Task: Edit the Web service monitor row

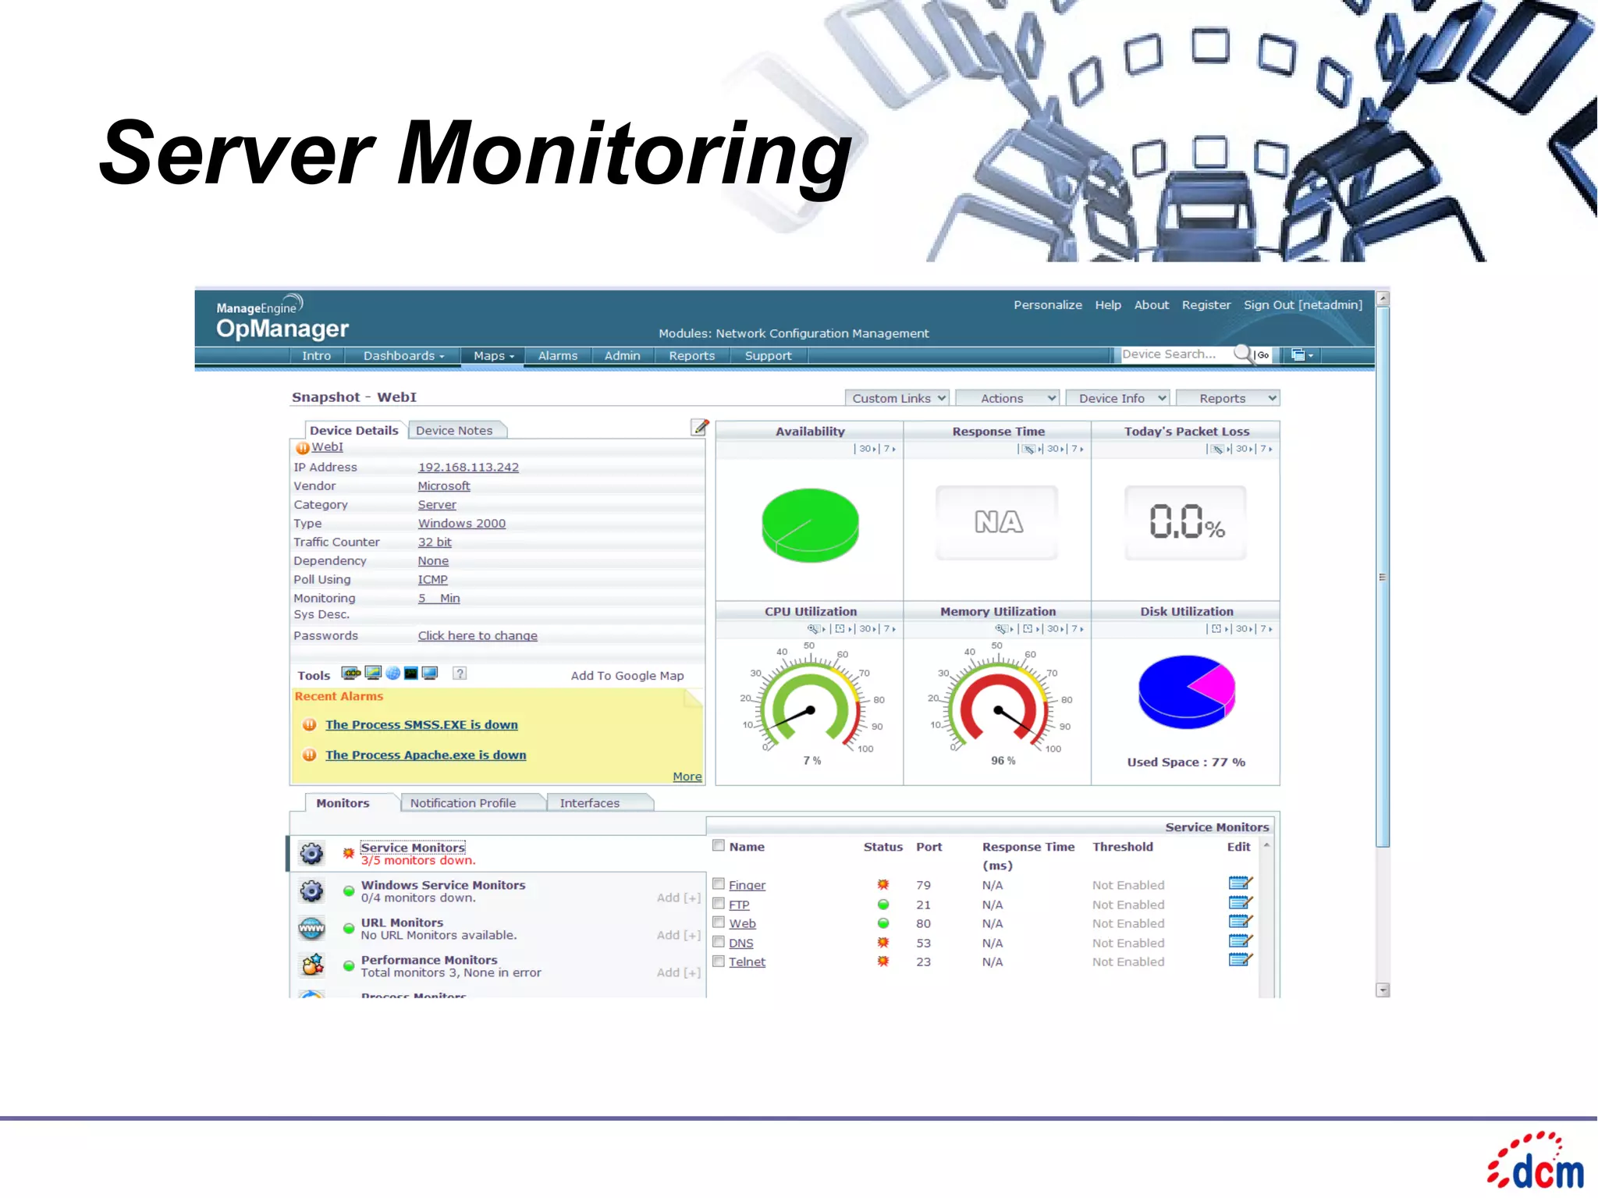Action: click(1240, 922)
